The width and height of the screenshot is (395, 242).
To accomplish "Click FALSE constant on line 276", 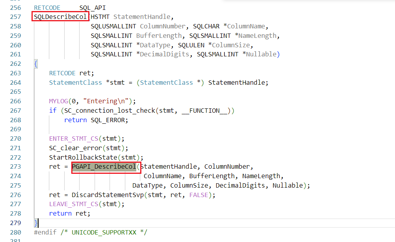I will (198, 195).
